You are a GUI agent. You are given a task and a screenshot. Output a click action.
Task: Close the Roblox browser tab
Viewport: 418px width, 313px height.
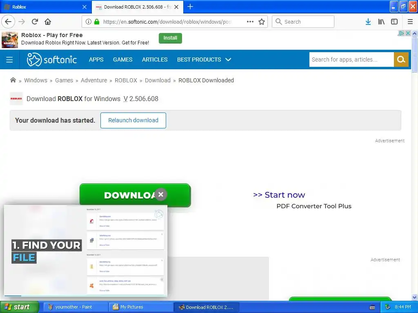point(84,7)
